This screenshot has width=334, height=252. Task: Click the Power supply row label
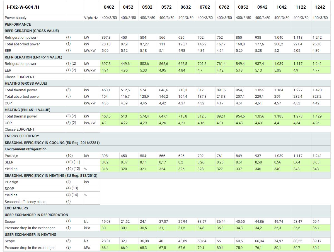16,18
